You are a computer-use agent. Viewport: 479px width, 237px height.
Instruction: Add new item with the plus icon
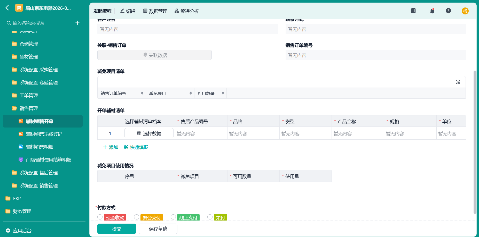coord(77,23)
